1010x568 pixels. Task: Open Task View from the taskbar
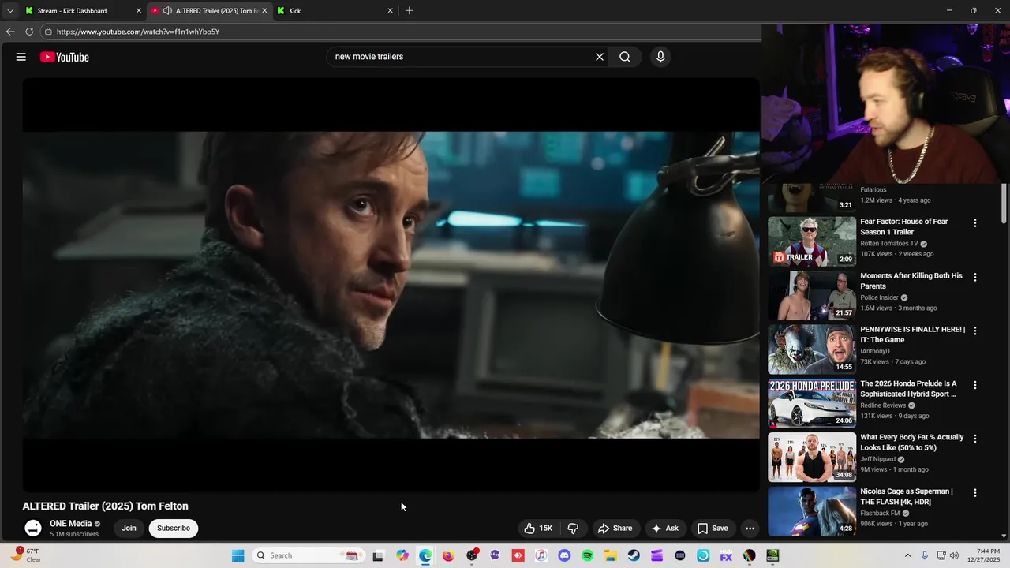(378, 555)
